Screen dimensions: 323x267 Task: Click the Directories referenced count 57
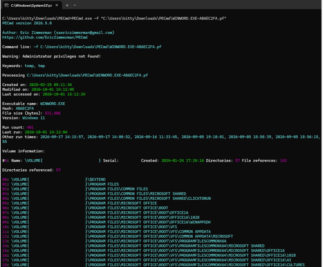point(58,170)
